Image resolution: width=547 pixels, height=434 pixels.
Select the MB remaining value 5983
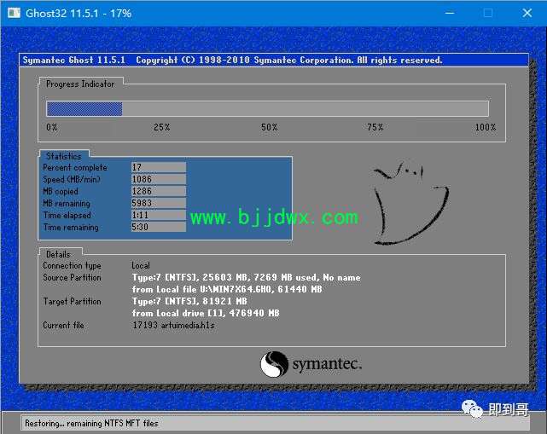pos(159,203)
